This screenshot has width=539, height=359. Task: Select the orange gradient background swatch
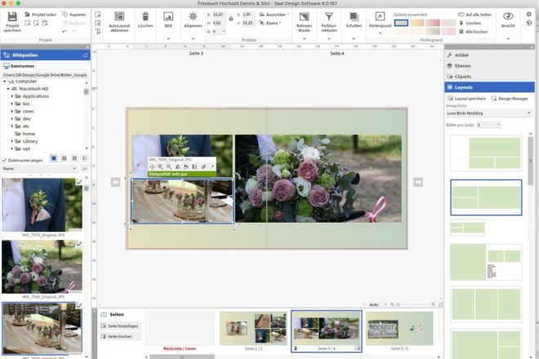click(x=417, y=23)
